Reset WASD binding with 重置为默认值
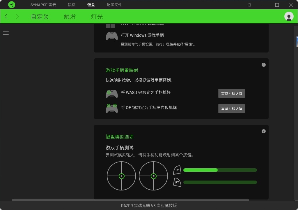This screenshot has height=210, width=298. [231, 93]
